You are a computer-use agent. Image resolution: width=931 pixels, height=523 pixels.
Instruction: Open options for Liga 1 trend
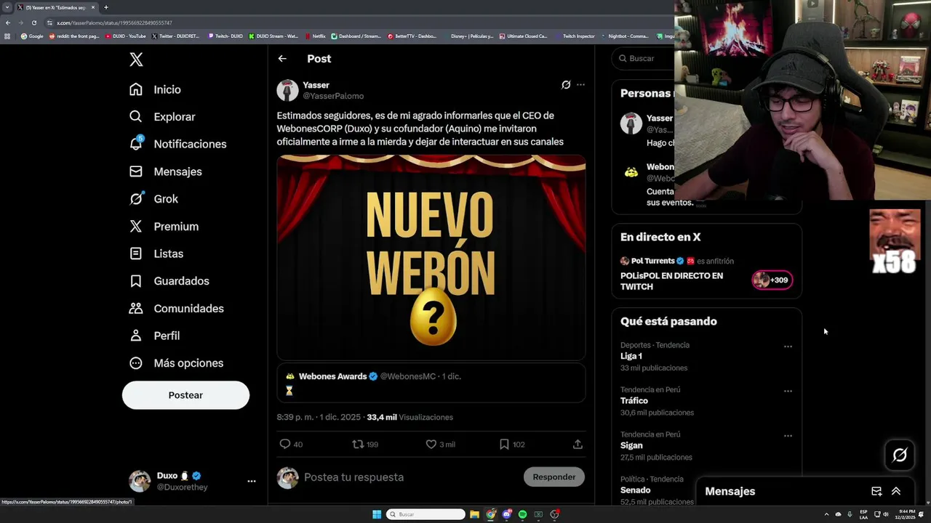(788, 346)
